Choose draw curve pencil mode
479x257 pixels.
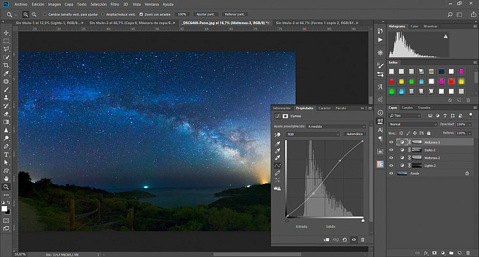coord(277,173)
